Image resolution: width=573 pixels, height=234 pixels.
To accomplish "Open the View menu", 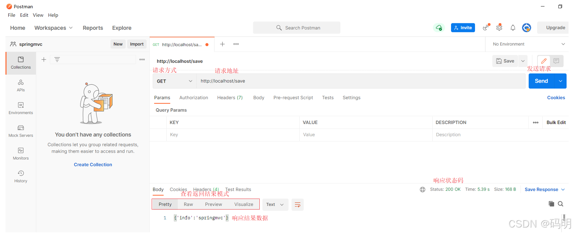I will coord(38,15).
